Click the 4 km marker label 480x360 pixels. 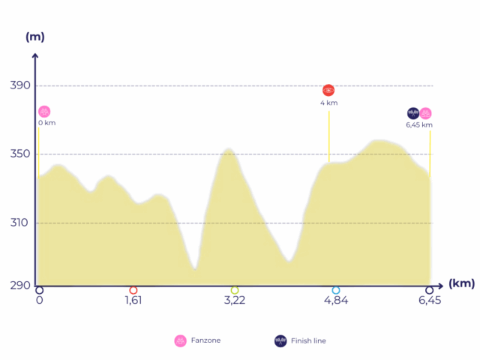[328, 103]
